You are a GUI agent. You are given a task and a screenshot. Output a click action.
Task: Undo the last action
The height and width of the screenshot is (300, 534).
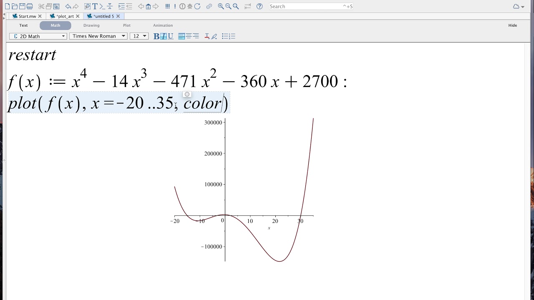point(68,6)
